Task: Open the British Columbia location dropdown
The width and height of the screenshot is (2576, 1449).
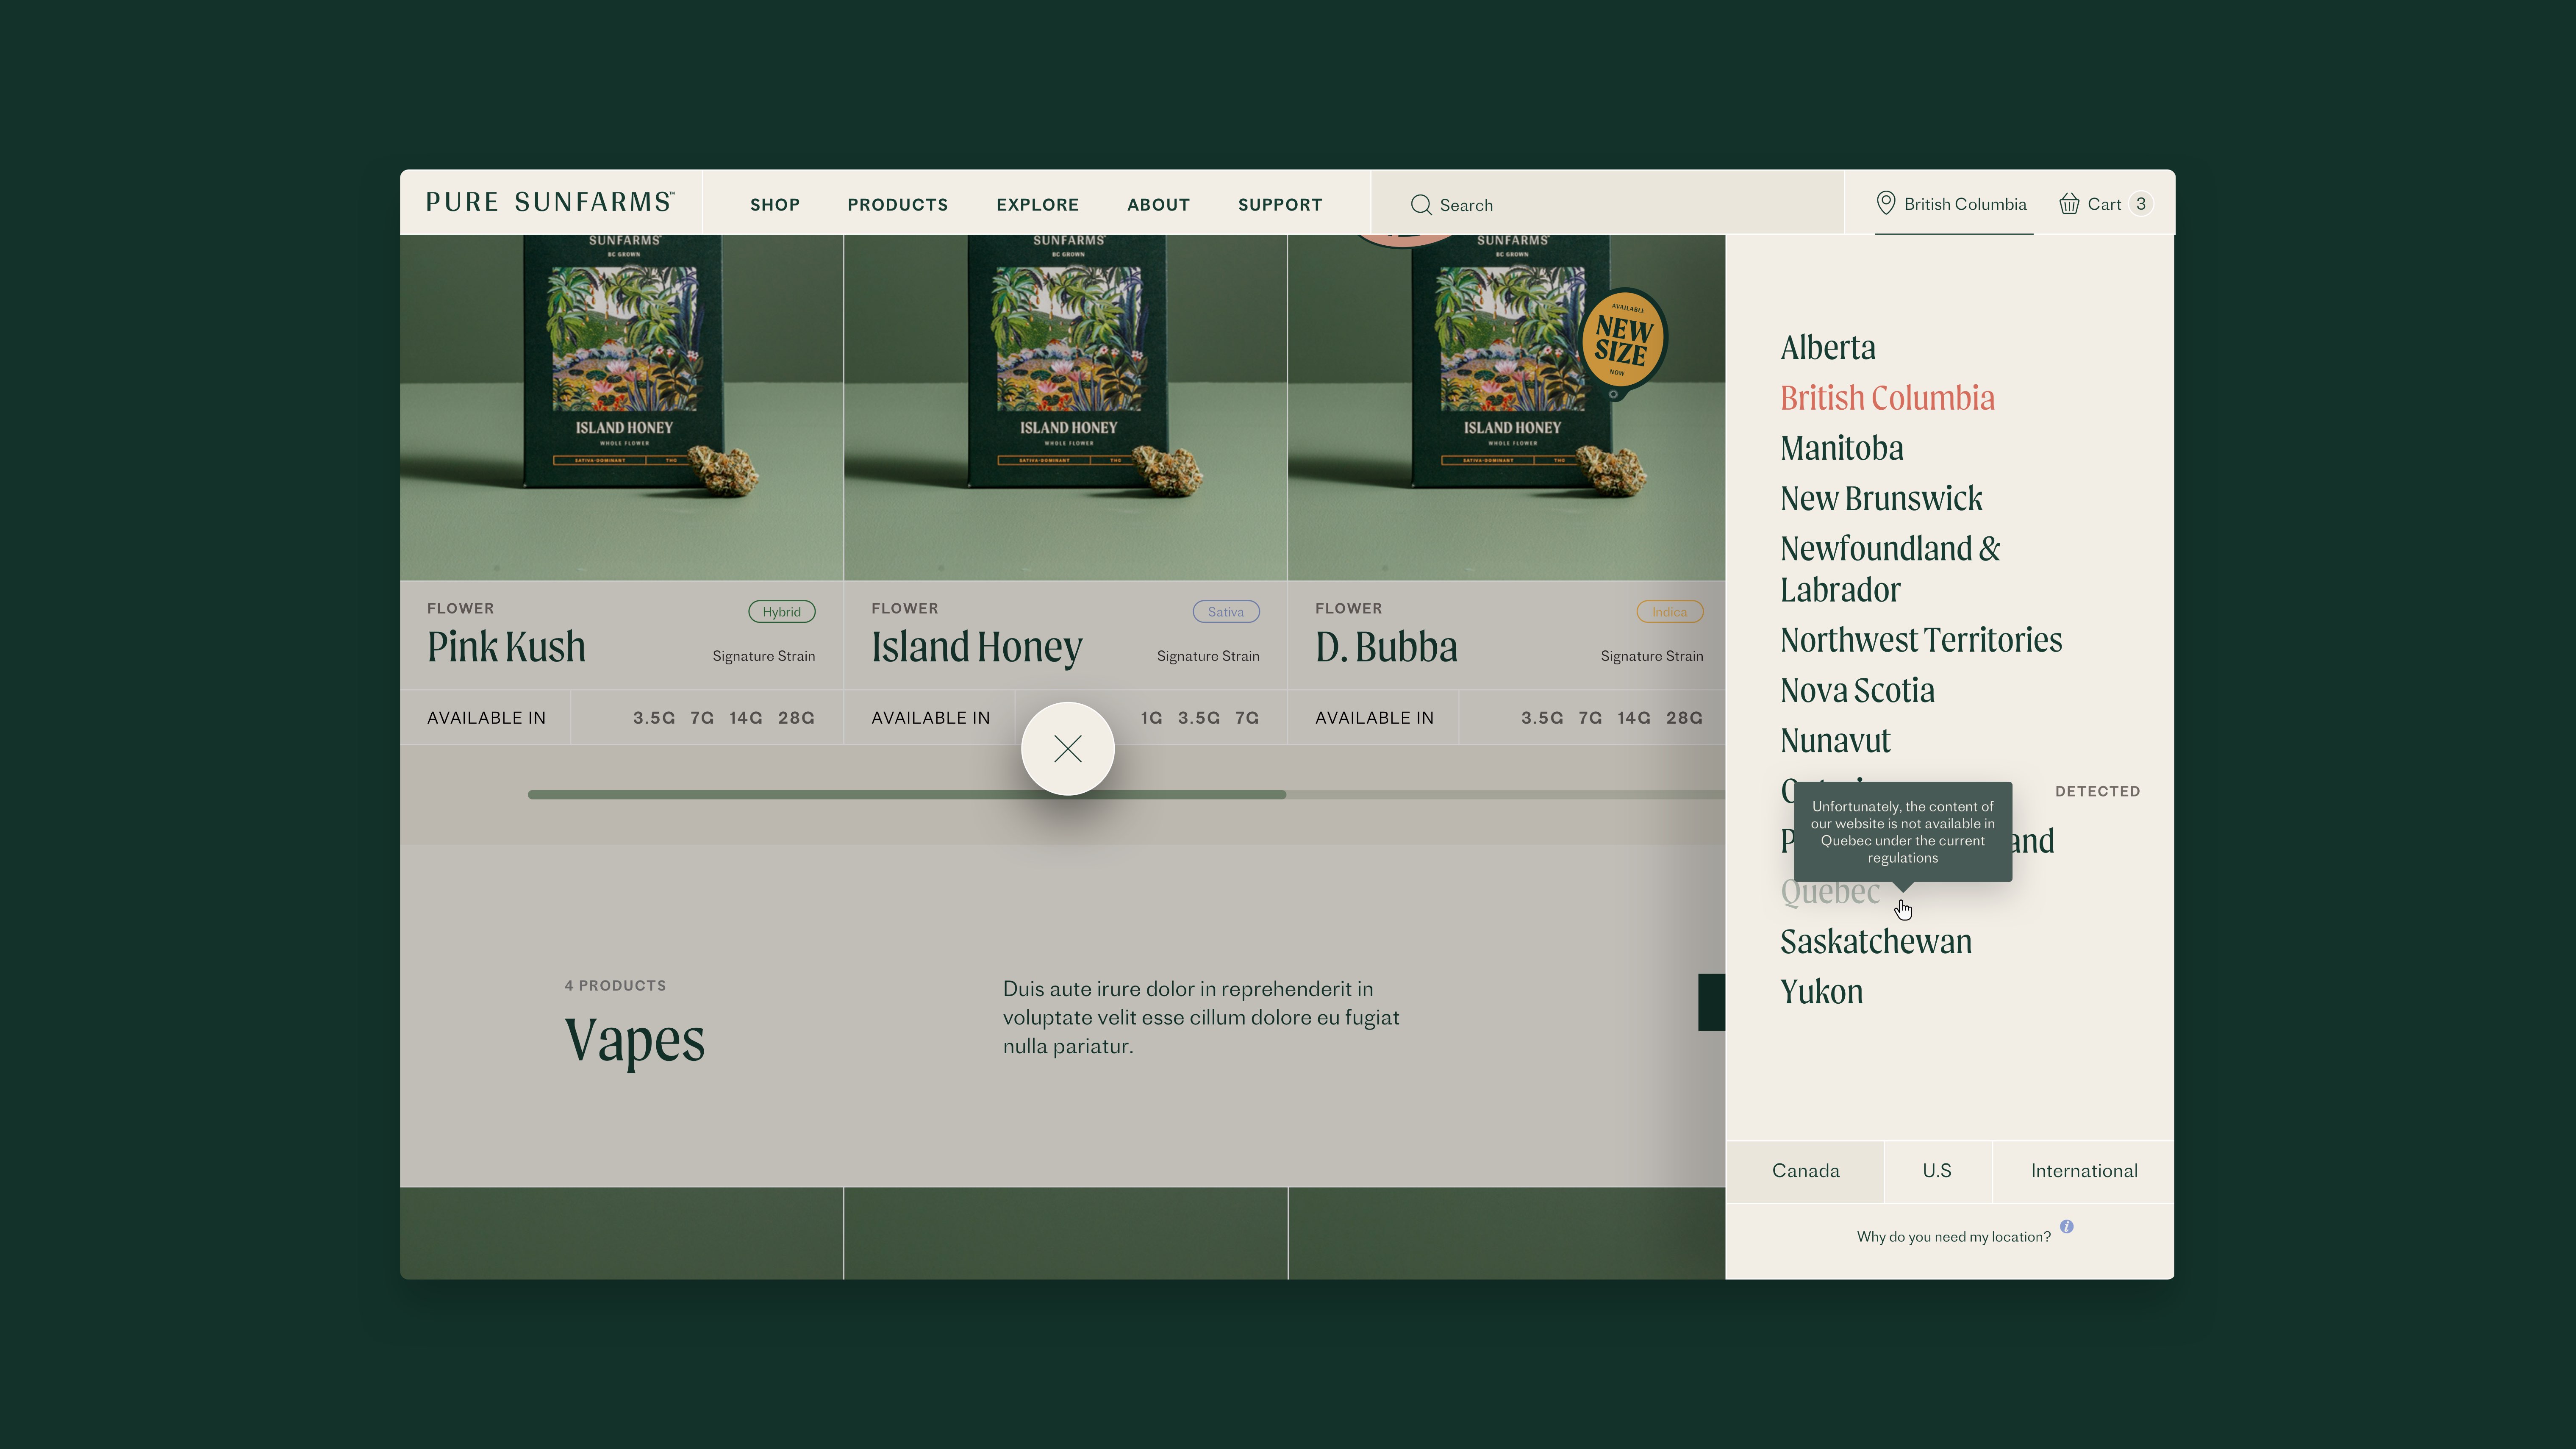Action: pyautogui.click(x=1964, y=204)
